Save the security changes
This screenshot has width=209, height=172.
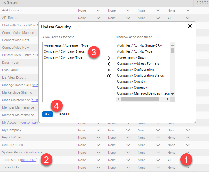tap(47, 114)
